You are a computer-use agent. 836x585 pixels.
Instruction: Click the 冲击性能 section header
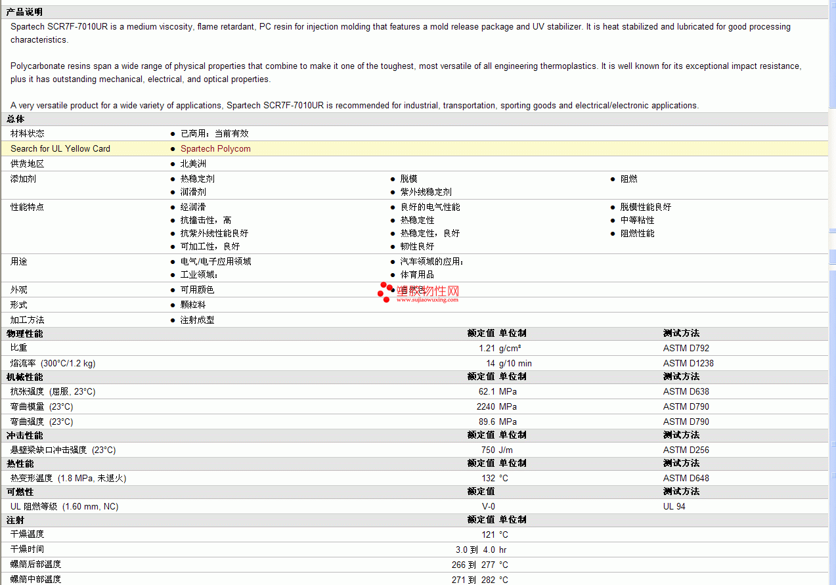click(24, 435)
